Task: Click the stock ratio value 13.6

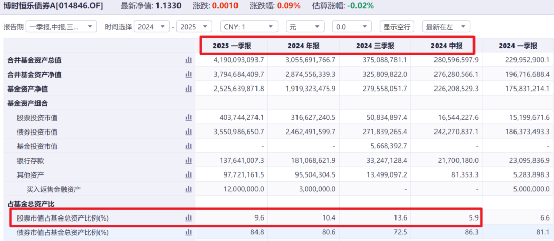Action: pos(401,218)
